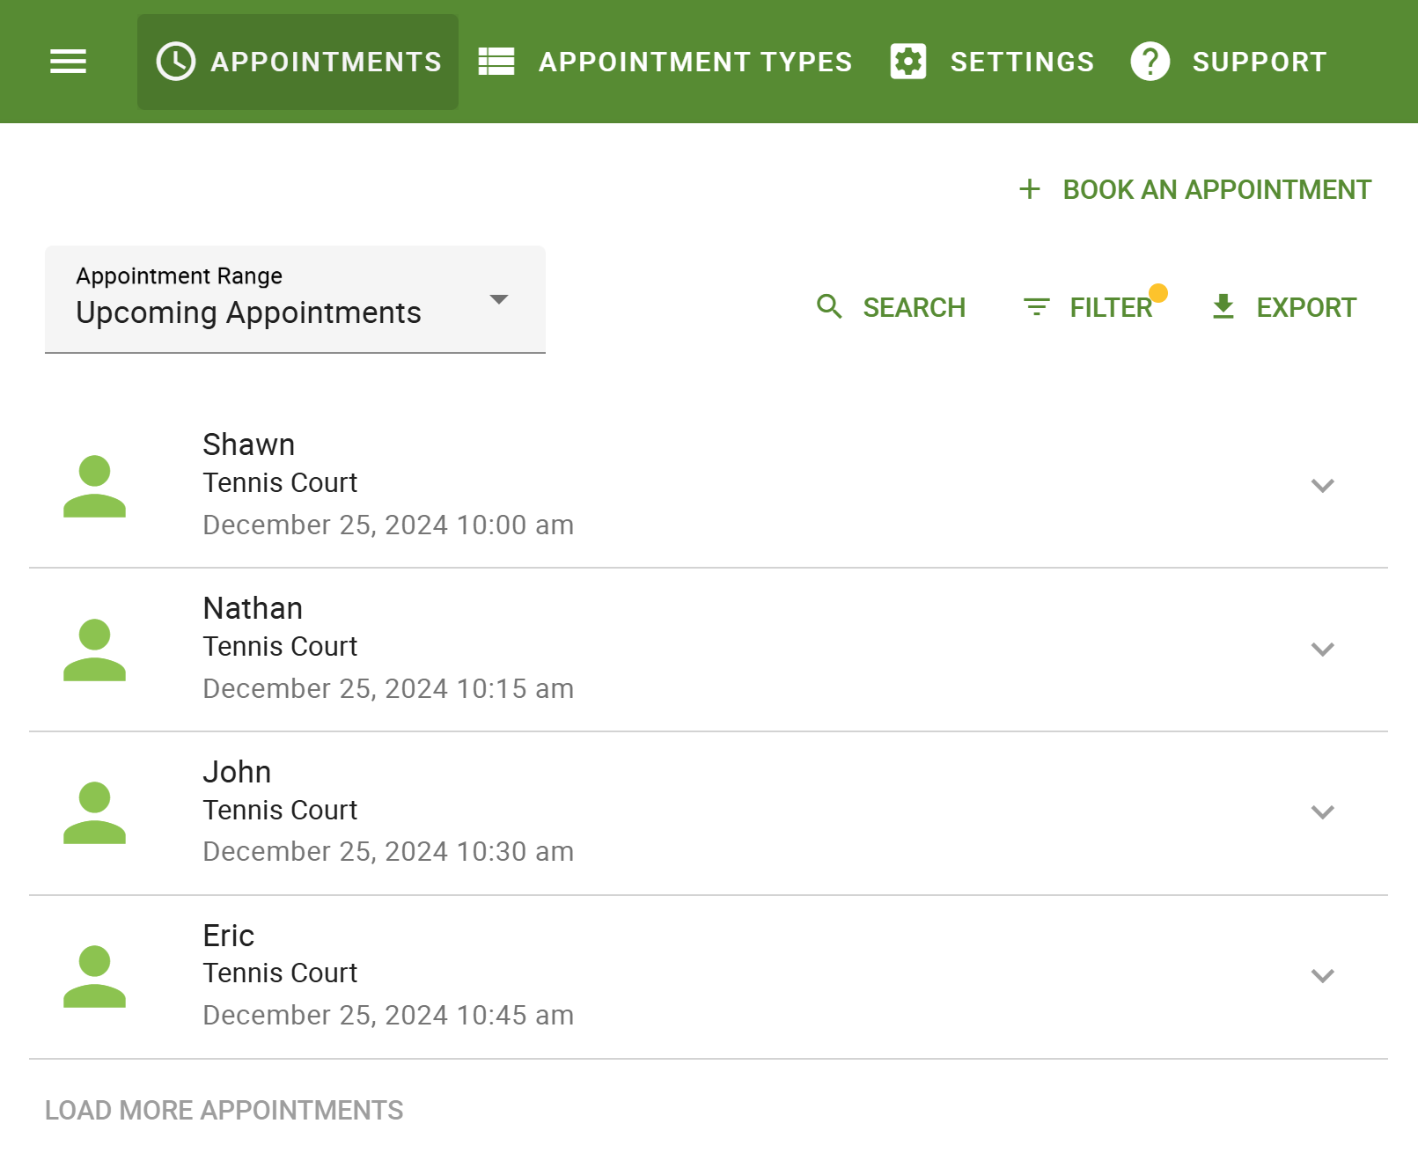Viewport: 1418px width, 1175px height.
Task: Expand Eric's appointment details
Action: point(1322,975)
